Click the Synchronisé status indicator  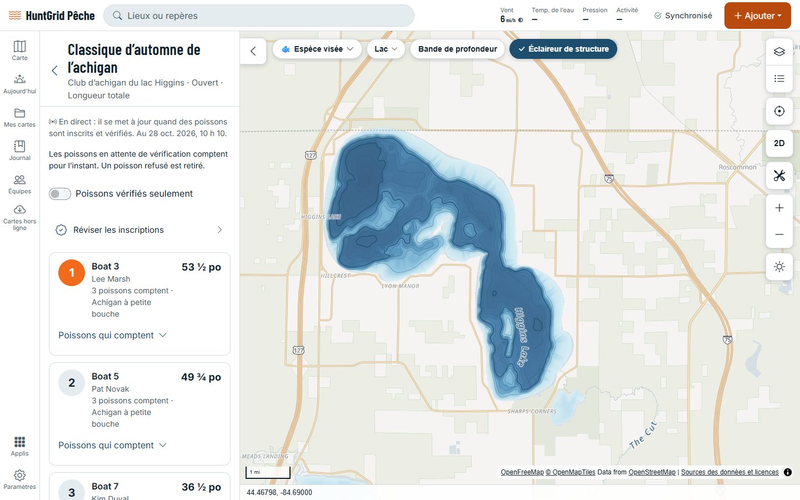pos(683,16)
